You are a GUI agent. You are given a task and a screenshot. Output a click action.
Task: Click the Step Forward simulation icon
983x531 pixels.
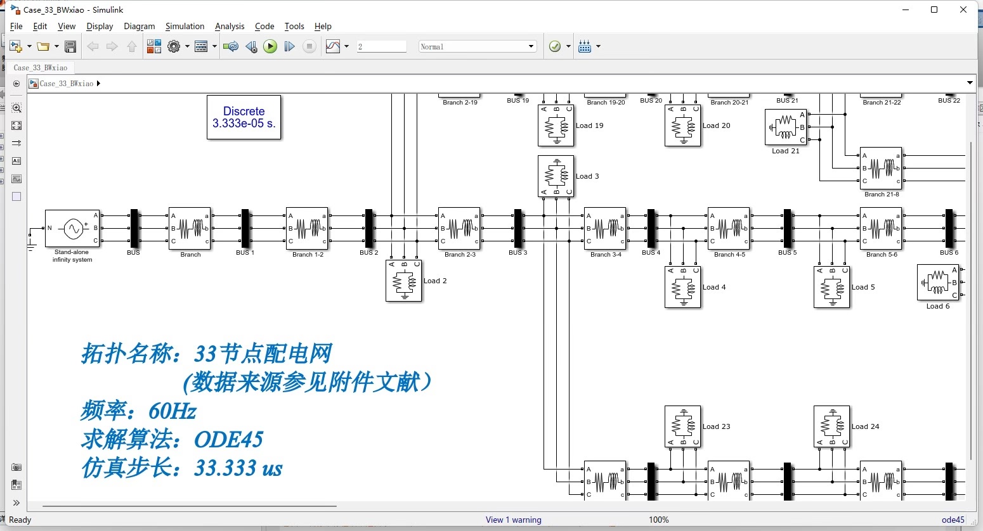[x=289, y=46]
